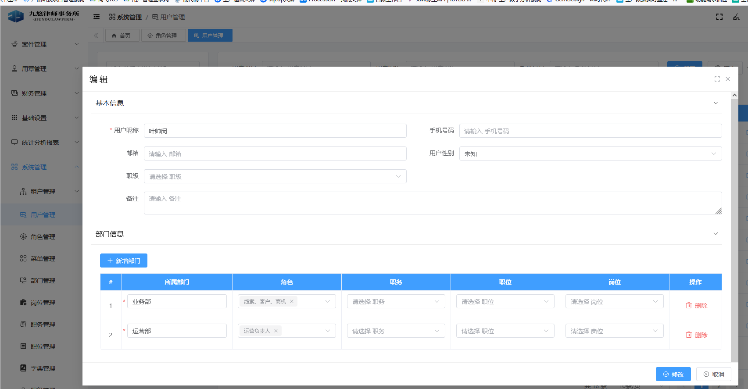Screen dimensions: 748x389
Task: Click the 新增部门 button
Action: 124,261
